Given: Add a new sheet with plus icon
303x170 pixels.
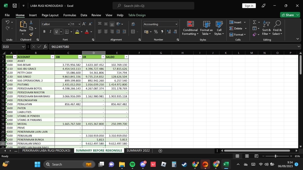Looking at the screenshot, I should pos(160,151).
